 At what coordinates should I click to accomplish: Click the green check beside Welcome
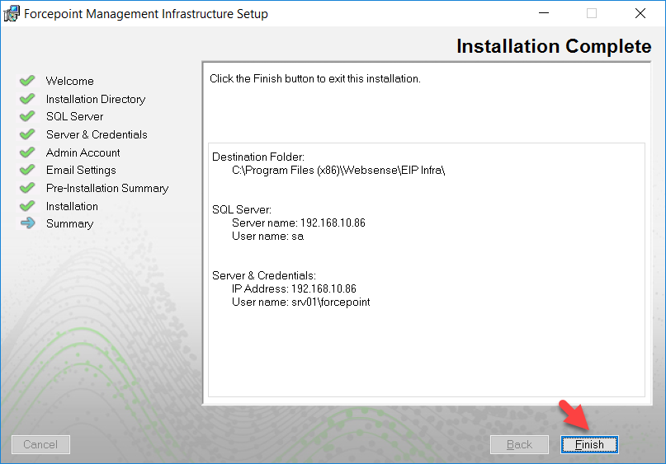(x=27, y=81)
